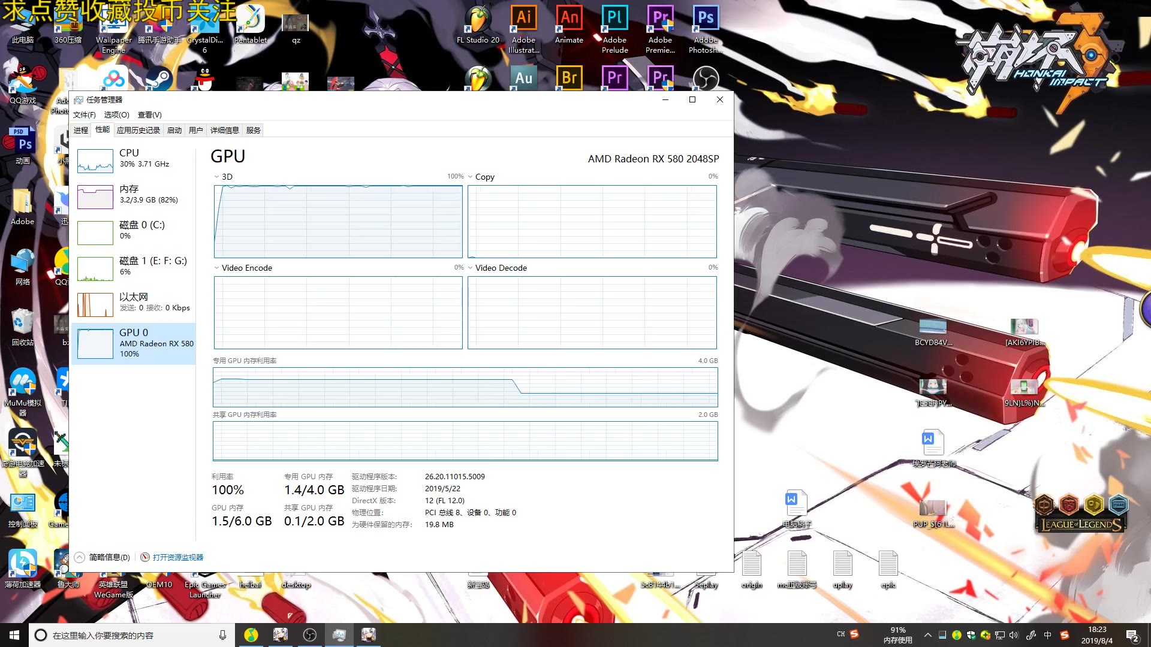Click 打开资源监视器 resource monitor link

tap(177, 557)
